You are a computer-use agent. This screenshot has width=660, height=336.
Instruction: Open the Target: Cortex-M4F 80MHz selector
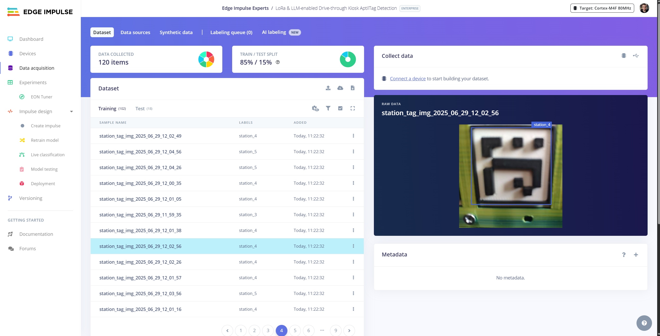coord(602,8)
